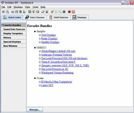The width and height of the screenshot is (134, 113).
Task: Expand the Display Templates section
Action: pos(14,33)
